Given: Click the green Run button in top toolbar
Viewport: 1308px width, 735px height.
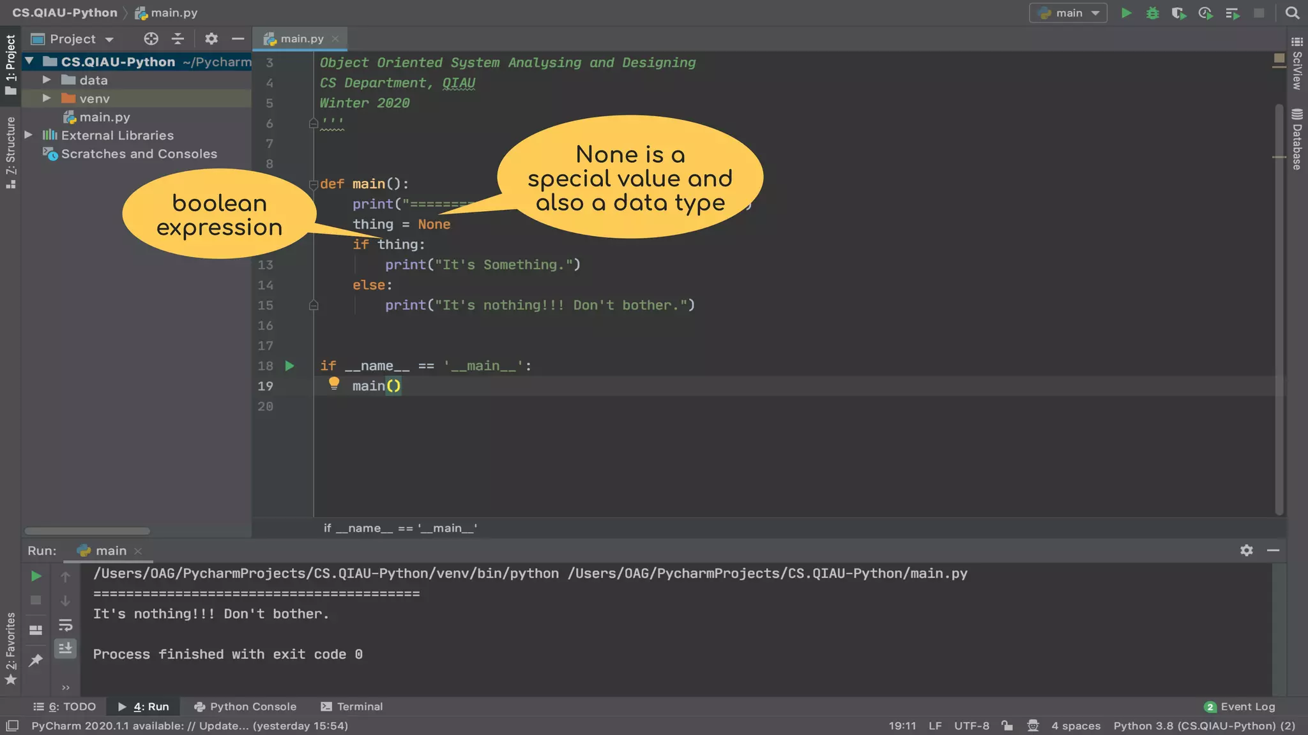Looking at the screenshot, I should (x=1126, y=13).
